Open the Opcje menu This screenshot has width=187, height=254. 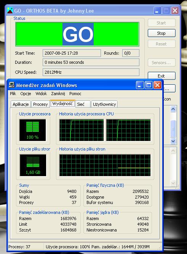[26, 94]
